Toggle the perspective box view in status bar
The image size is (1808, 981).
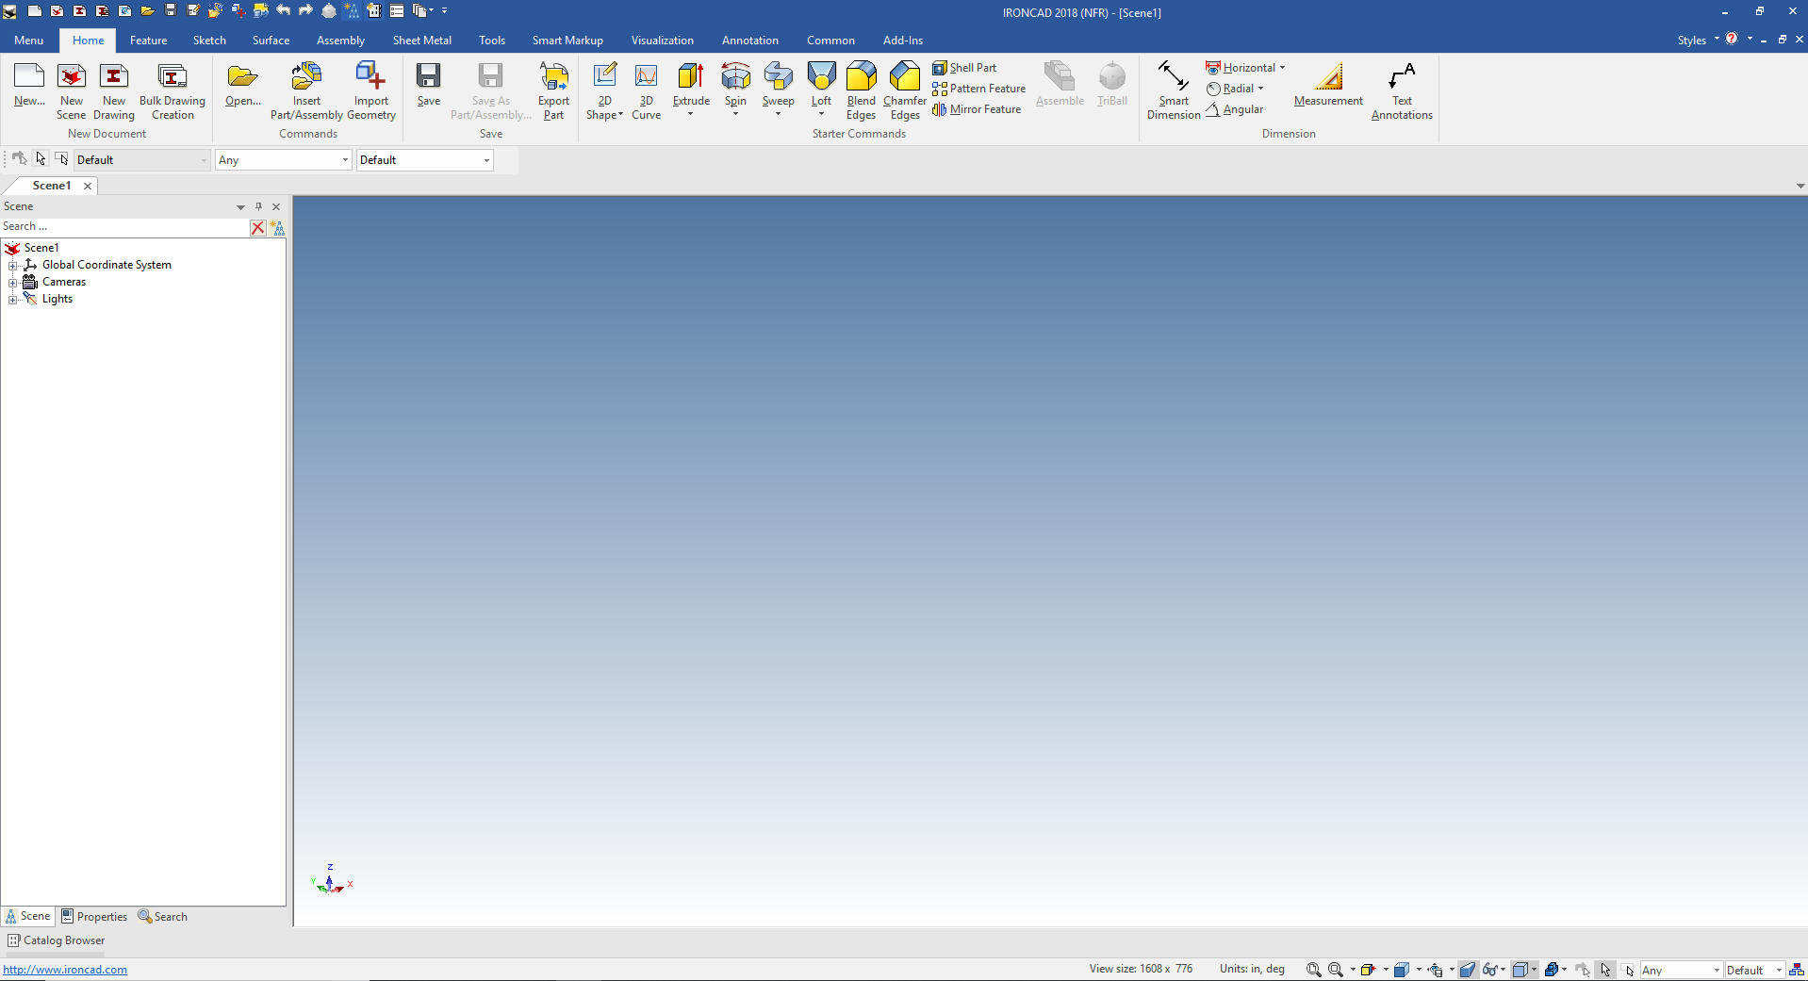point(1520,970)
